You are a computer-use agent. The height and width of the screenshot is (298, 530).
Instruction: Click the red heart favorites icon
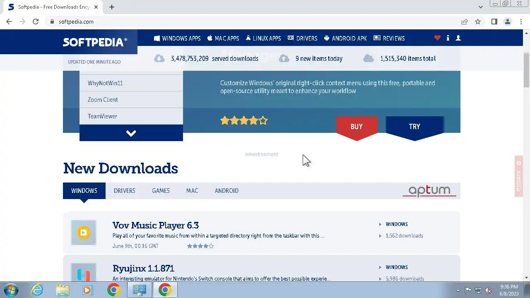437,38
